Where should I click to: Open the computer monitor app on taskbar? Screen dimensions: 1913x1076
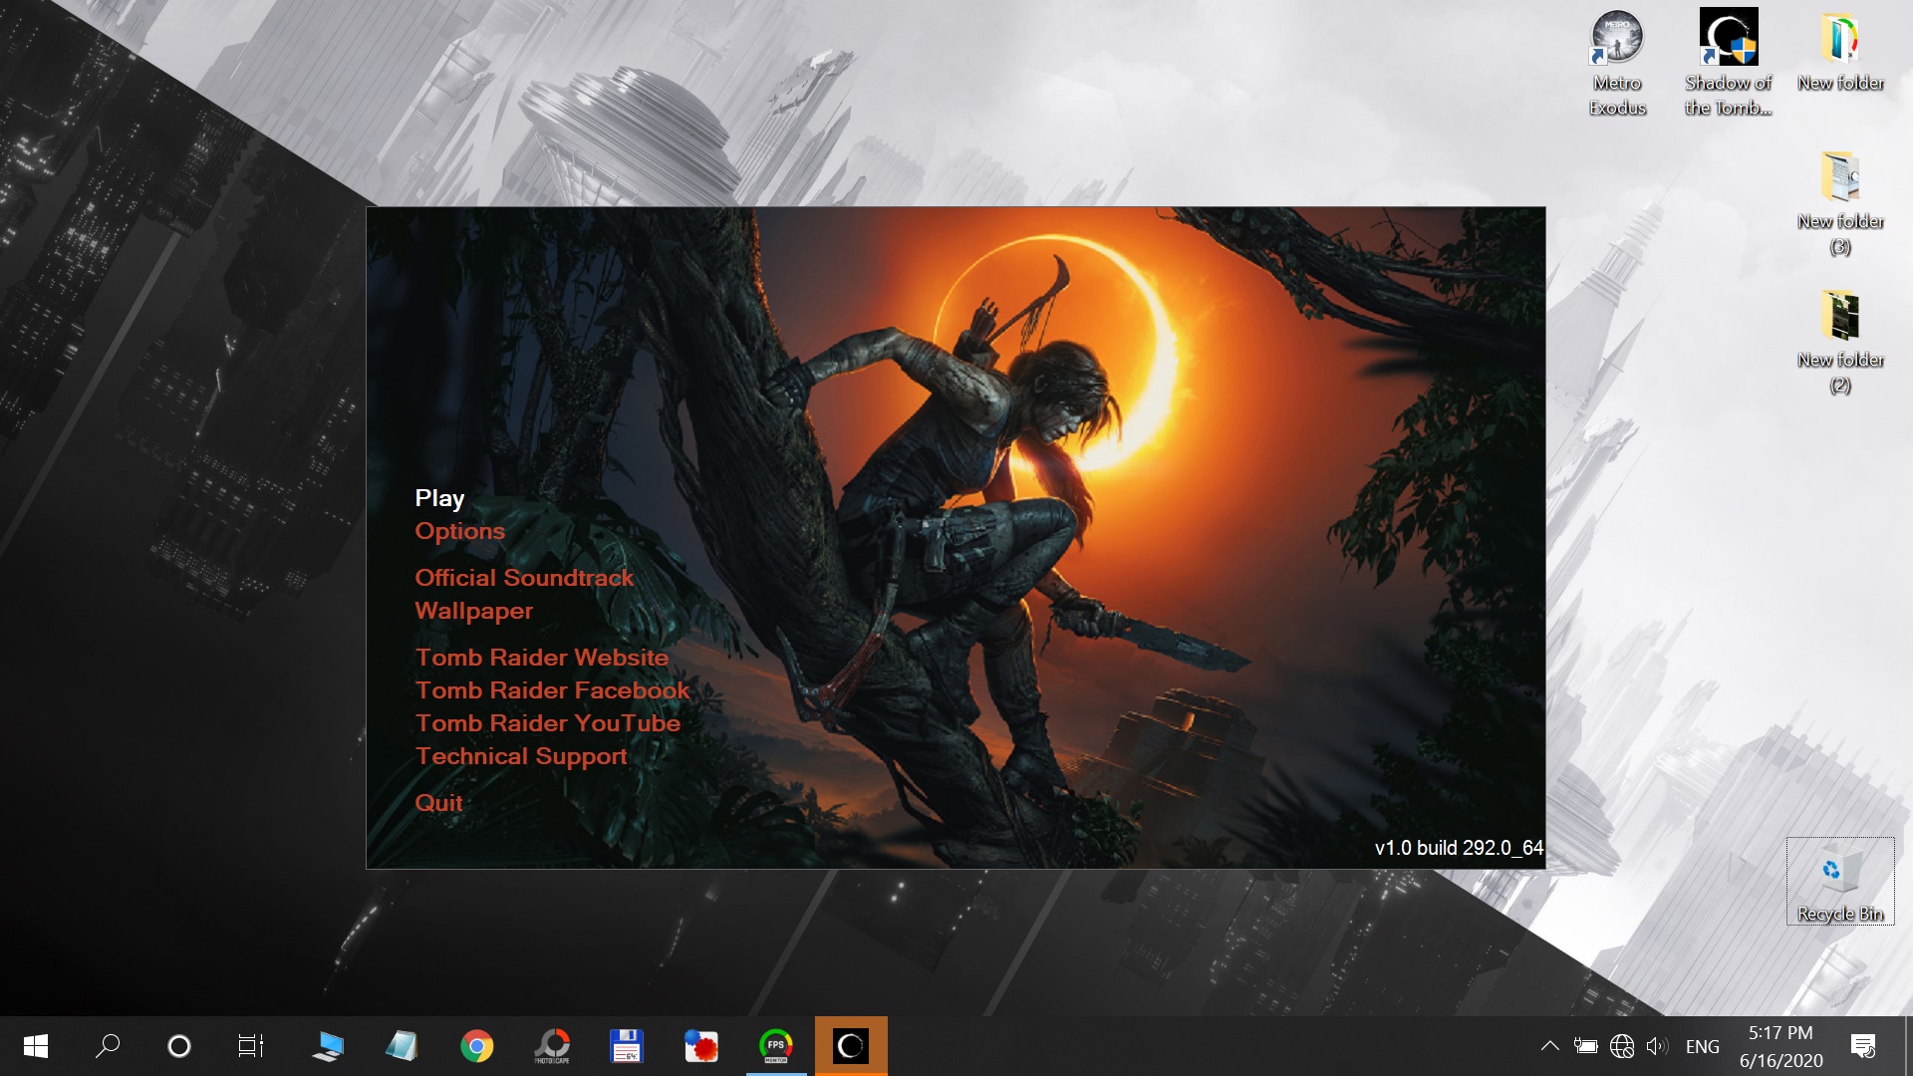[327, 1046]
